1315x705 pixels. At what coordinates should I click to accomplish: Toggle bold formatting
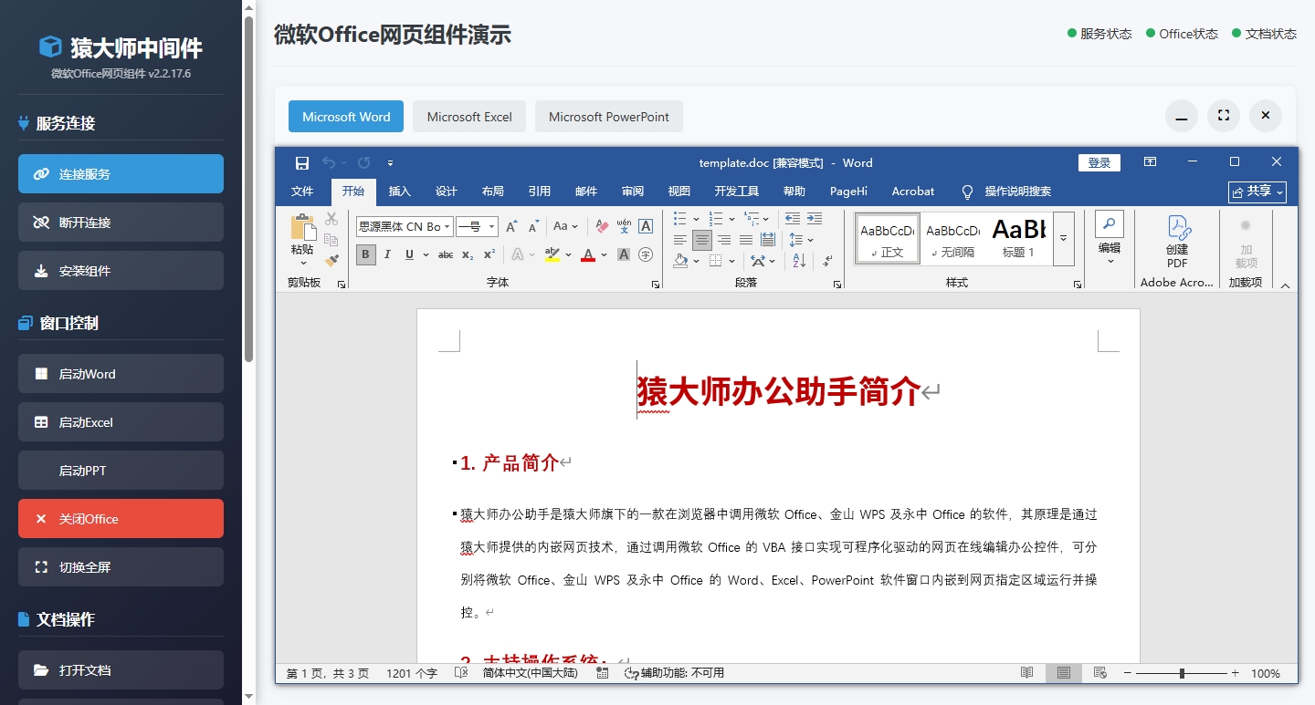tap(365, 255)
